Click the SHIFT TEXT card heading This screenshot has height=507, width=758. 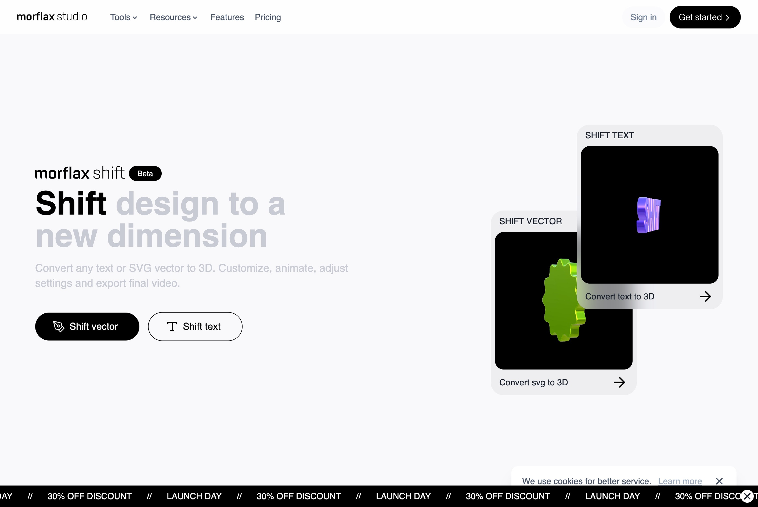pyautogui.click(x=609, y=135)
